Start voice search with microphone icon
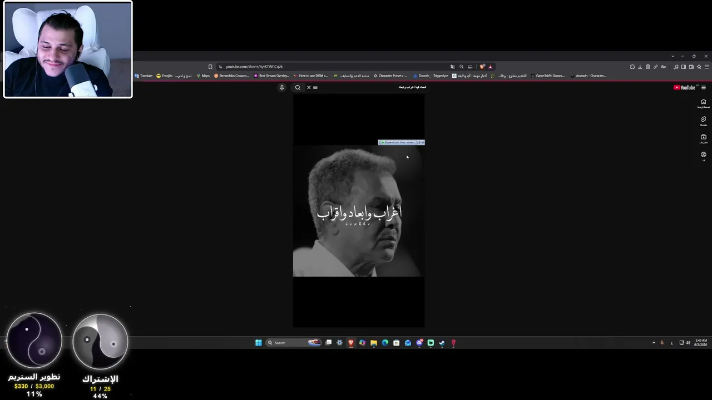 point(282,87)
